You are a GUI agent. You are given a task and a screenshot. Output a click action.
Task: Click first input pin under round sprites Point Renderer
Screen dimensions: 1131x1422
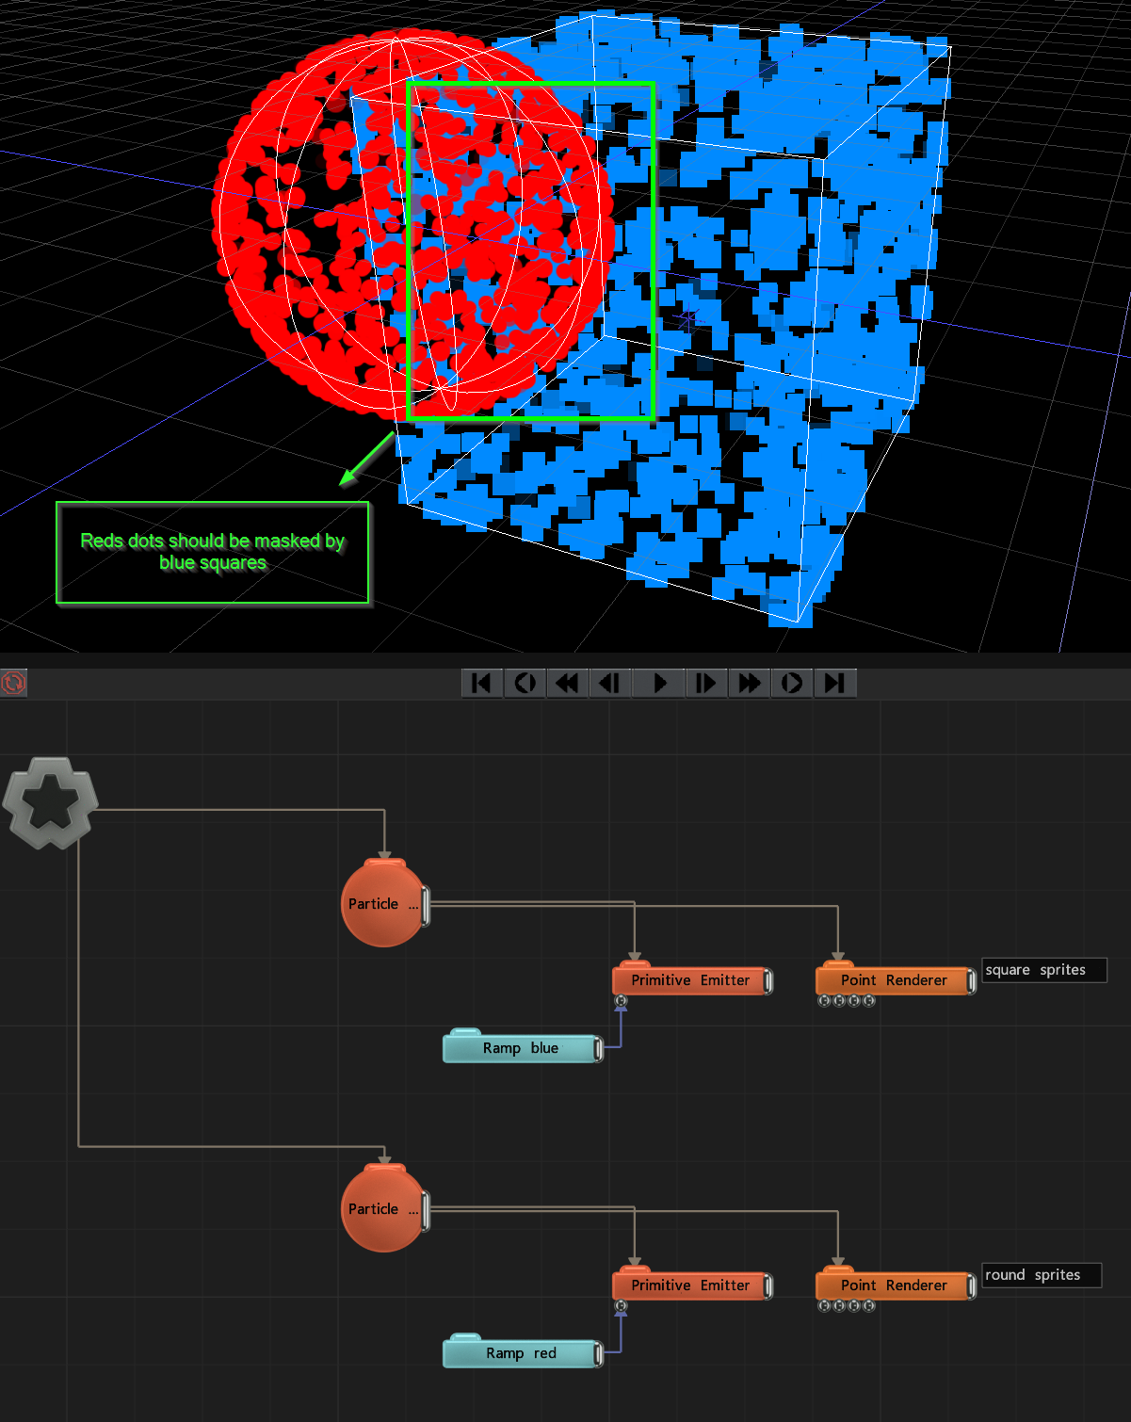pyautogui.click(x=824, y=1306)
